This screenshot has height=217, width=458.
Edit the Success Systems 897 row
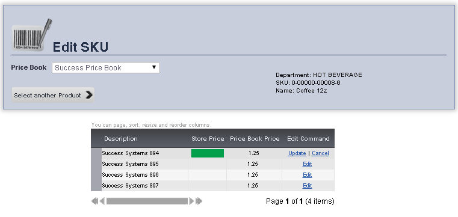[308, 186]
